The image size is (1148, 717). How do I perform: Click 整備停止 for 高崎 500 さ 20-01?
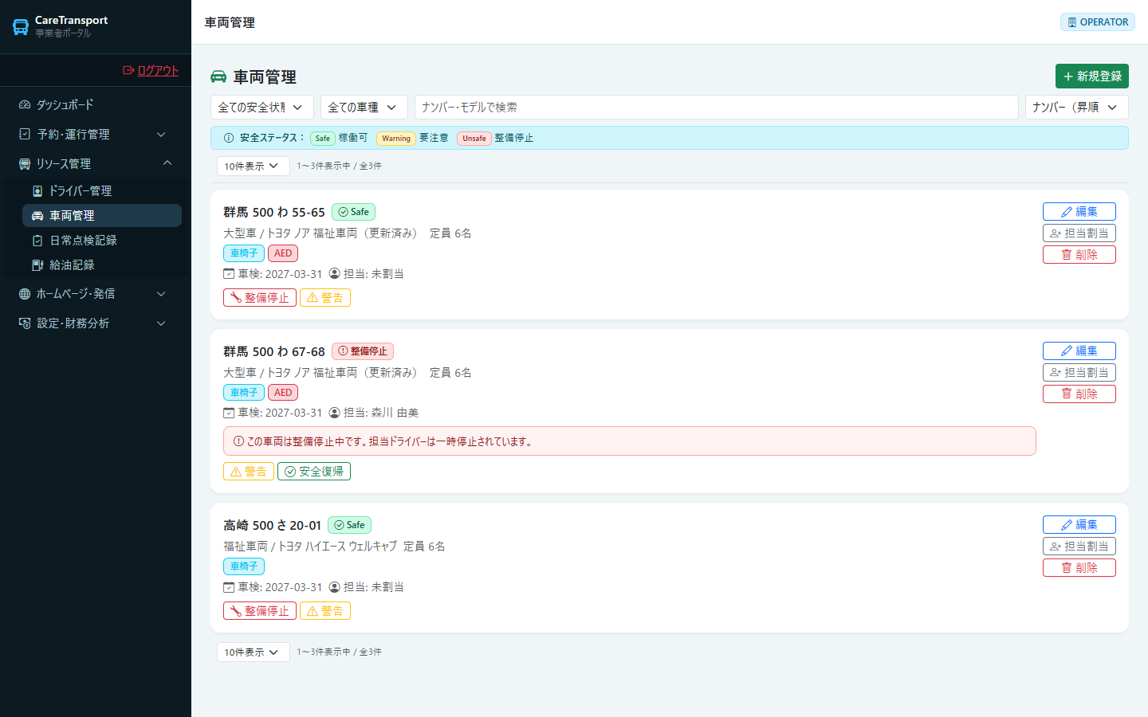(260, 610)
